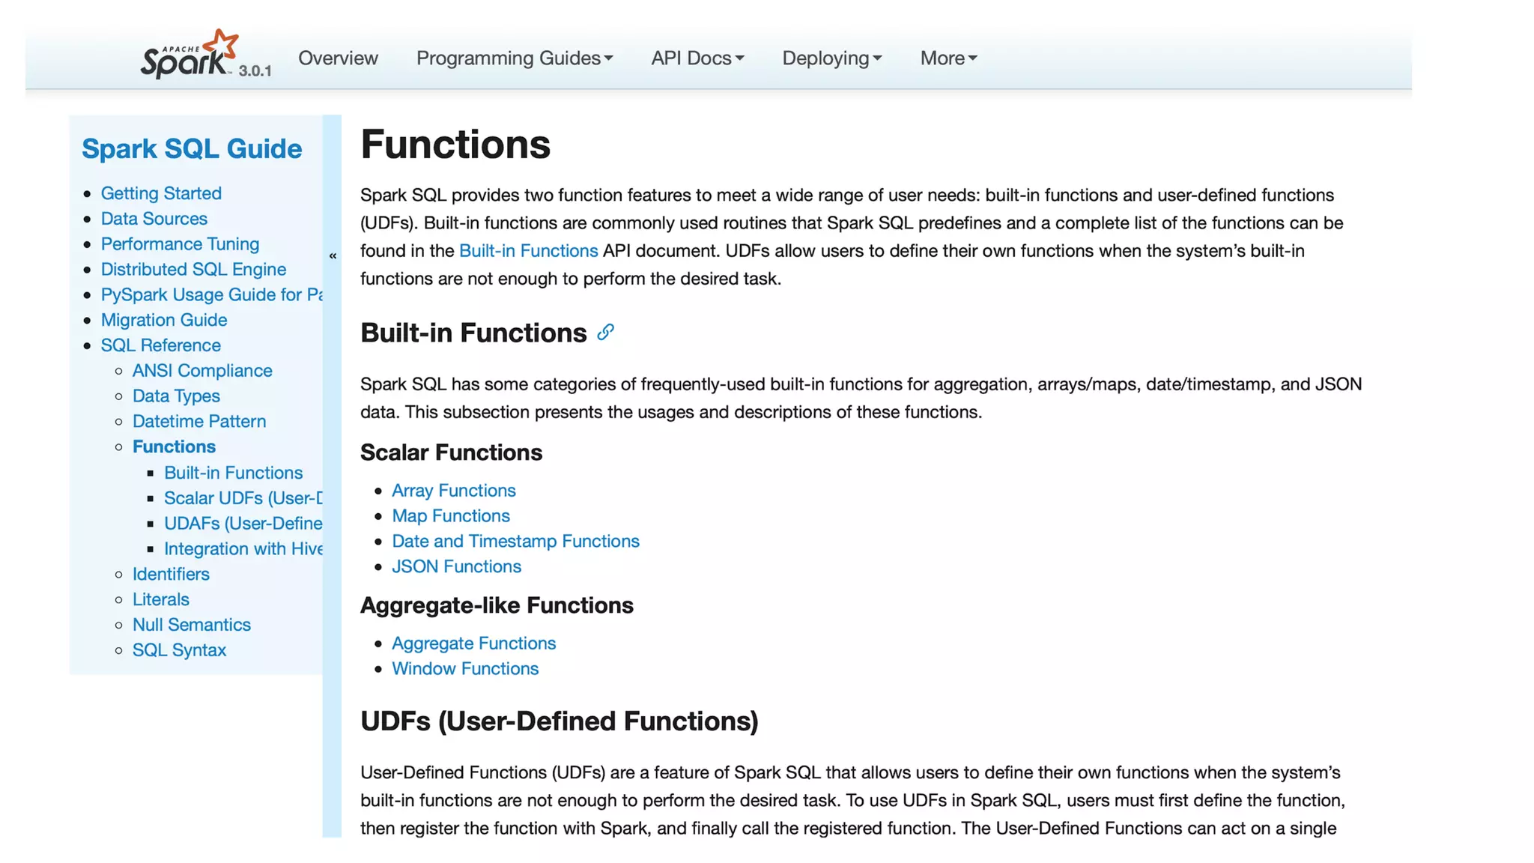Screen dimensions: 1534x863
Task: Open the Programming Guides dropdown
Action: tap(515, 58)
